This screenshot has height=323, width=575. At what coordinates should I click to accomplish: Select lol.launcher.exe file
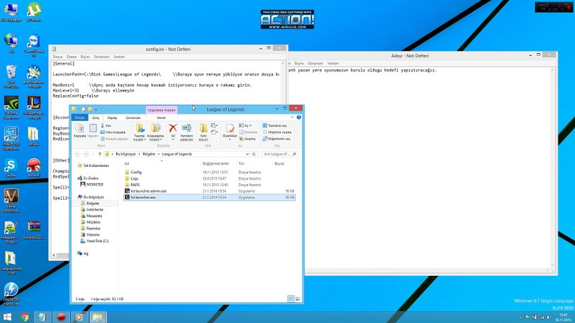[210, 197]
